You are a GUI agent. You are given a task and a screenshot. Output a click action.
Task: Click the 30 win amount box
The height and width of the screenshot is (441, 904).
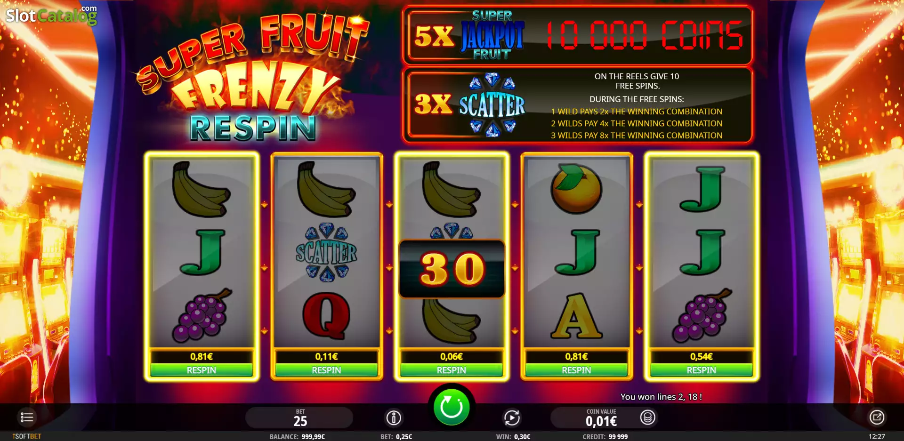452,269
